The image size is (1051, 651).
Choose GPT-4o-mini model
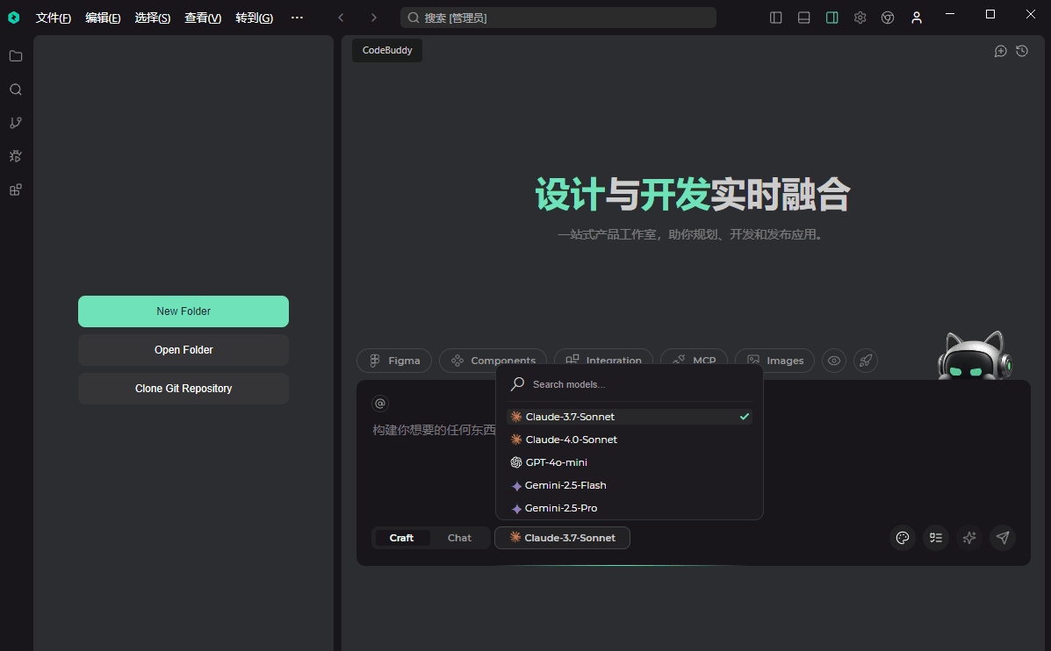click(630, 462)
